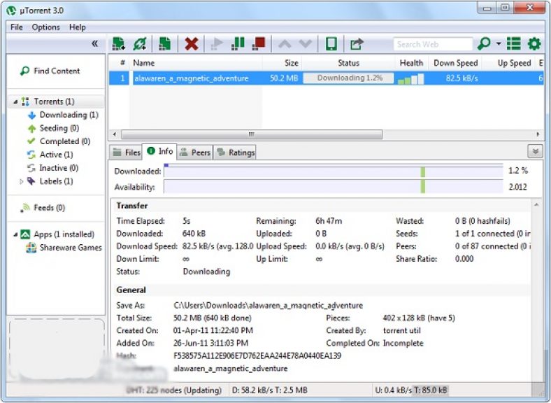Collapse the Torrents (1) tree node
The image size is (551, 403).
pos(15,101)
